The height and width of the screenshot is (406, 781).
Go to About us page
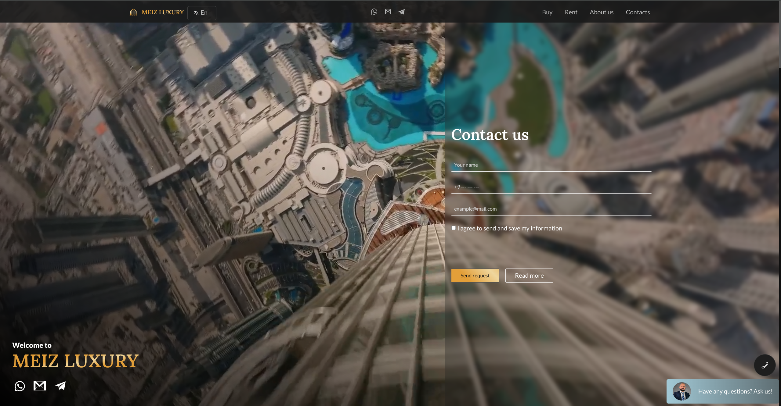pyautogui.click(x=602, y=12)
